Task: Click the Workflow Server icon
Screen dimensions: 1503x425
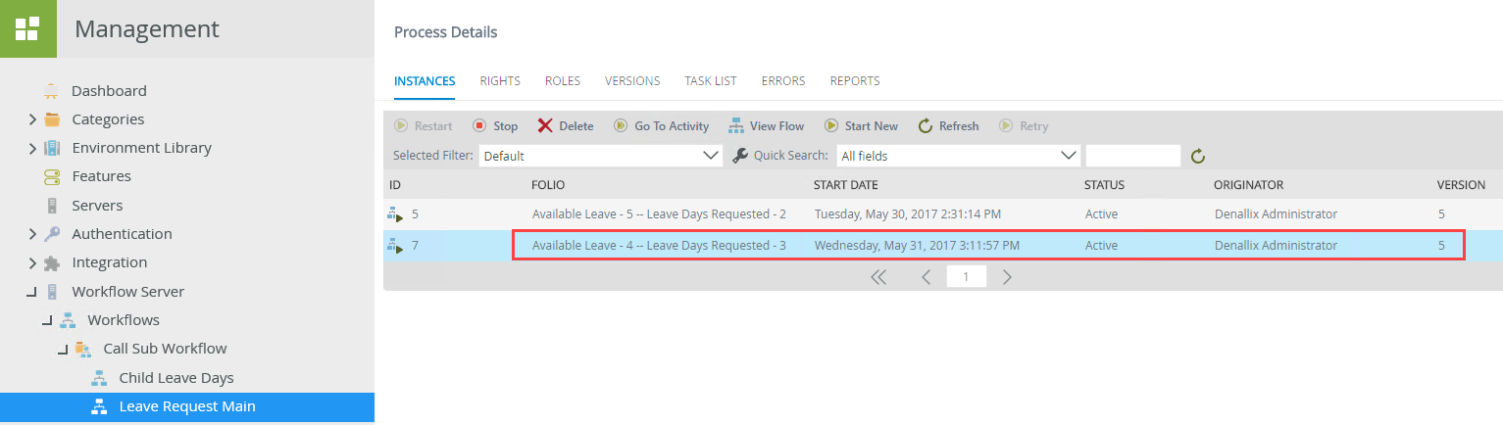Action: tap(52, 292)
